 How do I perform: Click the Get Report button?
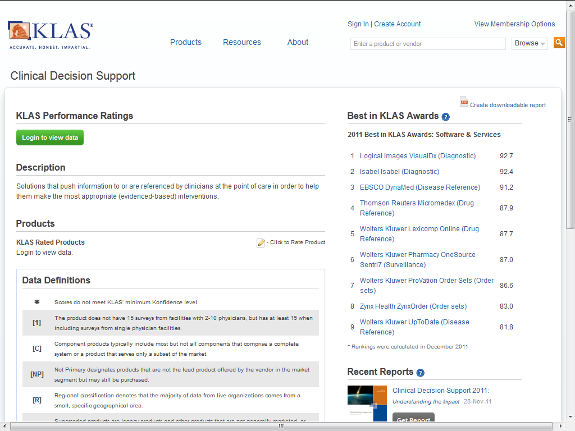tap(414, 418)
